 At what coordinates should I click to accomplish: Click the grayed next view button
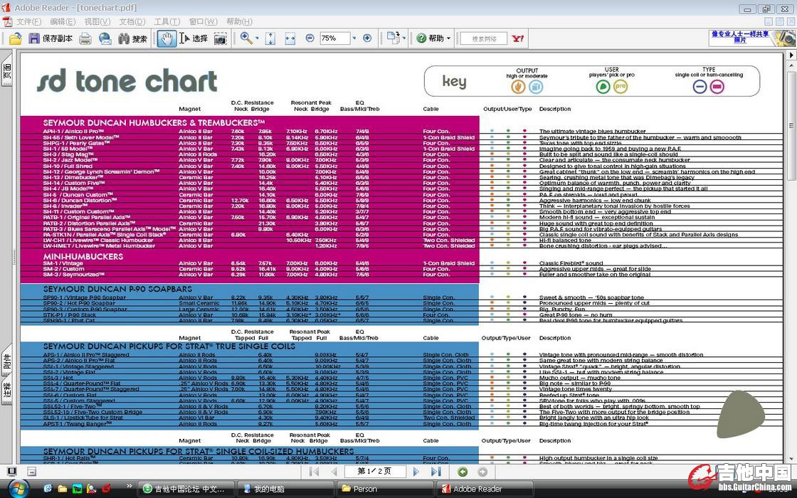[482, 472]
